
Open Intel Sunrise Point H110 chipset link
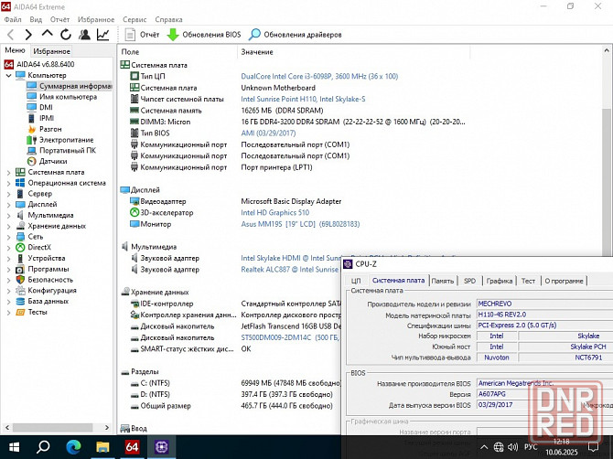click(303, 100)
